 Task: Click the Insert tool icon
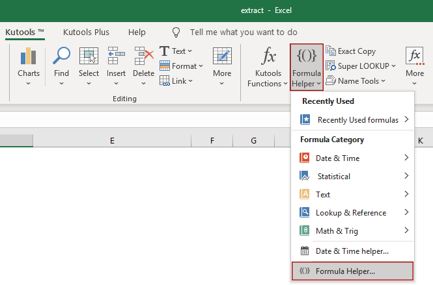coord(116,56)
